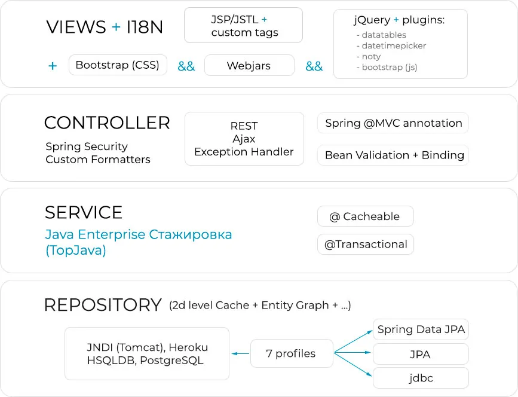This screenshot has width=518, height=397.
Task: Open Java Enterprise TopJava link
Action: [137, 242]
